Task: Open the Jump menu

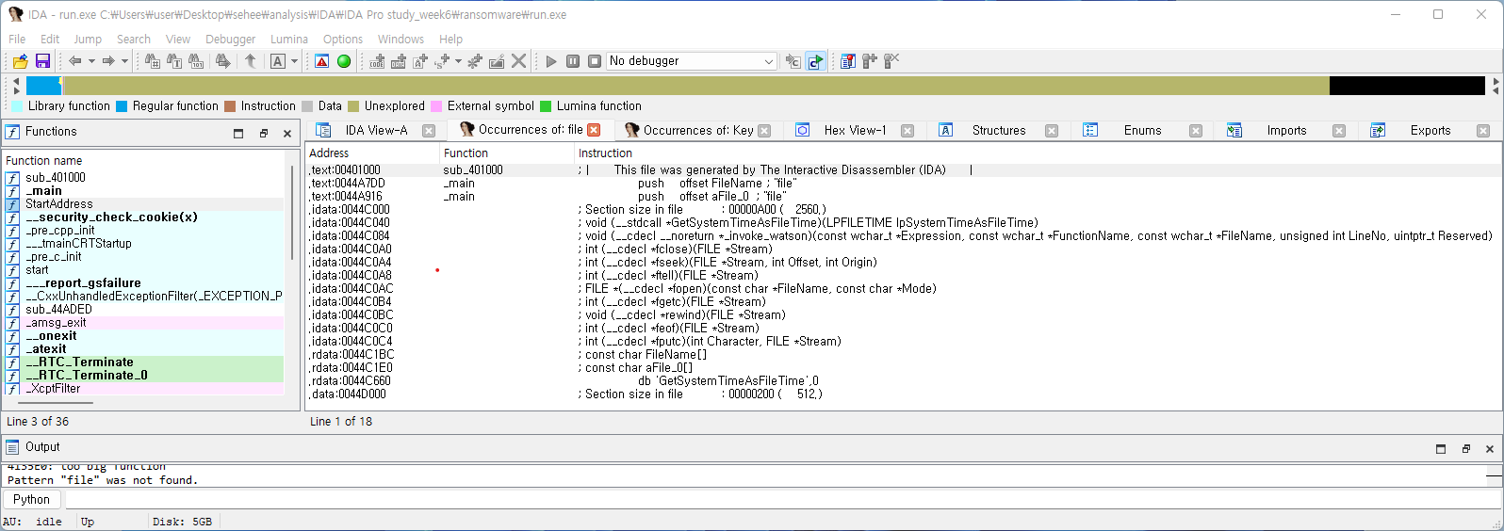Action: pos(88,39)
